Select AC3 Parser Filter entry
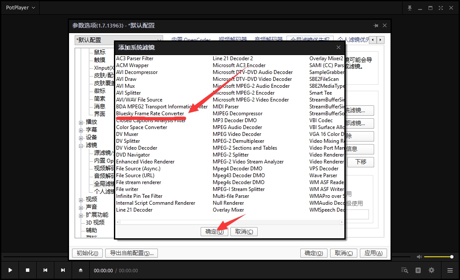Image resolution: width=460 pixels, height=280 pixels. pos(135,58)
